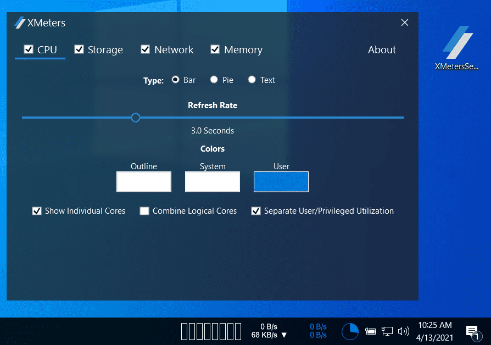Click the Colors heading
Screen dimensions: 491x345
[213, 149]
